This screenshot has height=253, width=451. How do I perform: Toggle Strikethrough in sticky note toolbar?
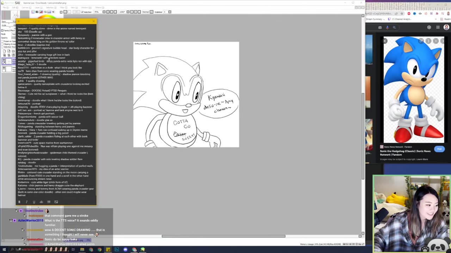pyautogui.click(x=41, y=202)
